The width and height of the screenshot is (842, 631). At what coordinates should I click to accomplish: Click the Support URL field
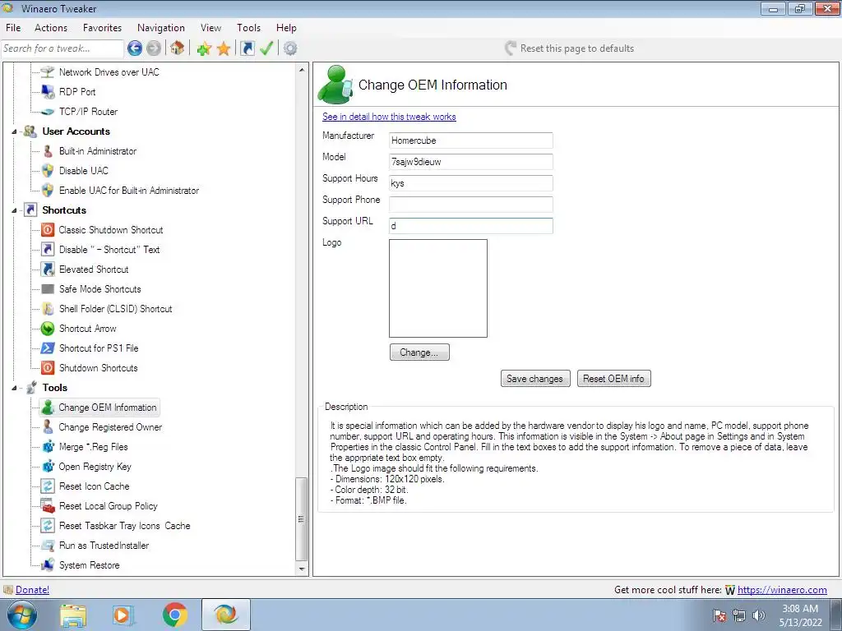(x=471, y=226)
